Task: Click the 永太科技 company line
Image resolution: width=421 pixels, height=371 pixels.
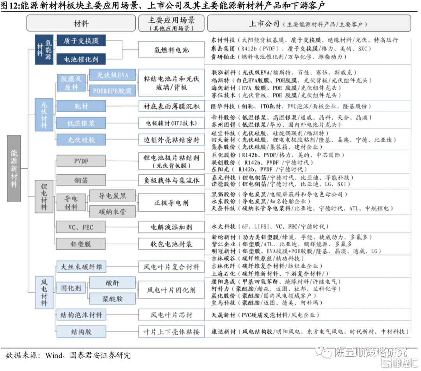Action: [270, 226]
